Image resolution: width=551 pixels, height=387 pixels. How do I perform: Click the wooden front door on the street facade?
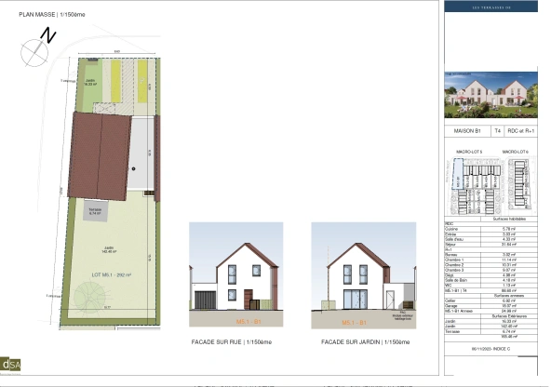click(249, 300)
